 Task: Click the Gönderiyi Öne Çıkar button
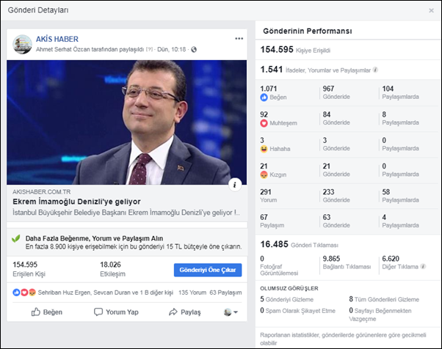[x=208, y=270]
